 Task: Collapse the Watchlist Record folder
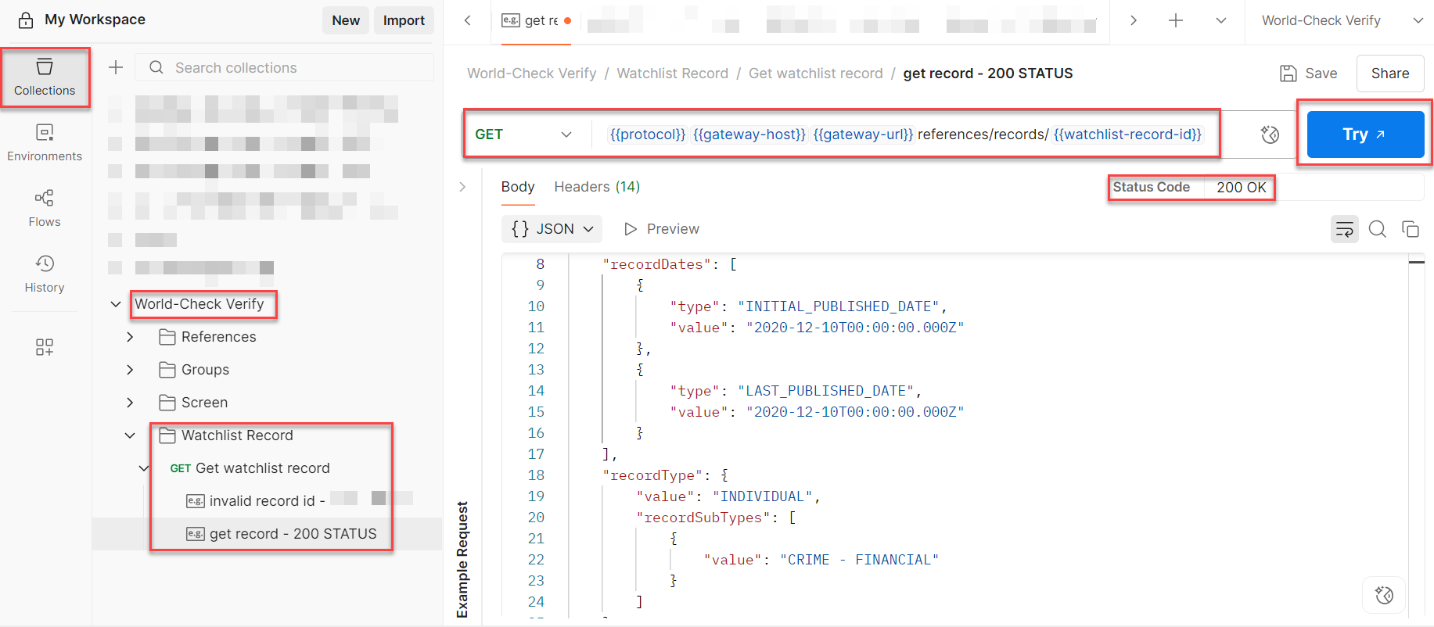(130, 435)
